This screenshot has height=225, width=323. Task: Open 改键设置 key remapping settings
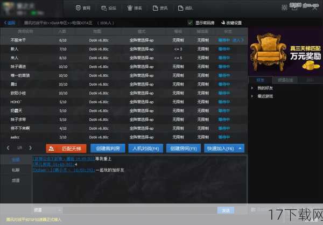[231, 23]
